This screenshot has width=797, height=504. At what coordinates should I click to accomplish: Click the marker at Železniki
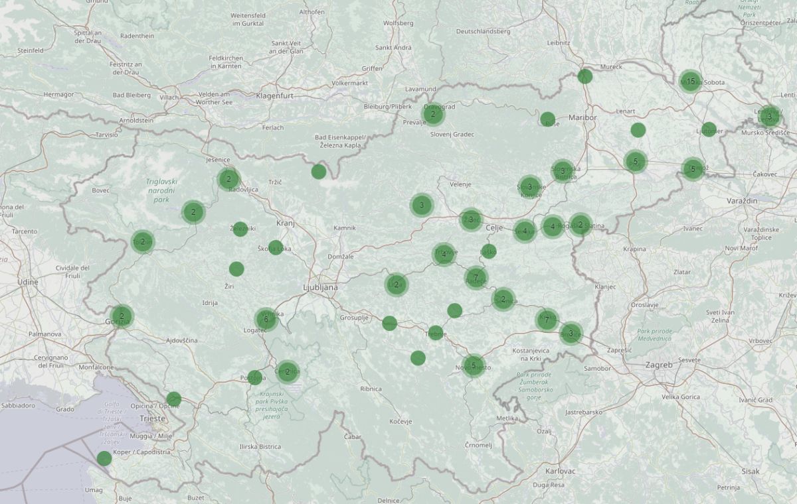click(240, 229)
